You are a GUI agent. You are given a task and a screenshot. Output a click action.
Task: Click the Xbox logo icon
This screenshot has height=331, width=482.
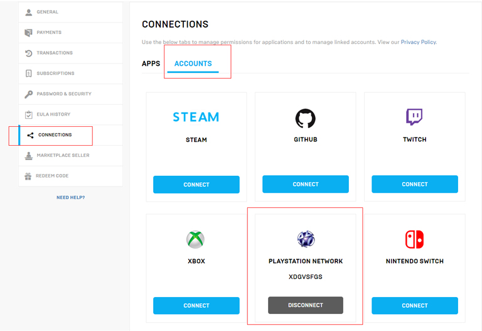[196, 239]
